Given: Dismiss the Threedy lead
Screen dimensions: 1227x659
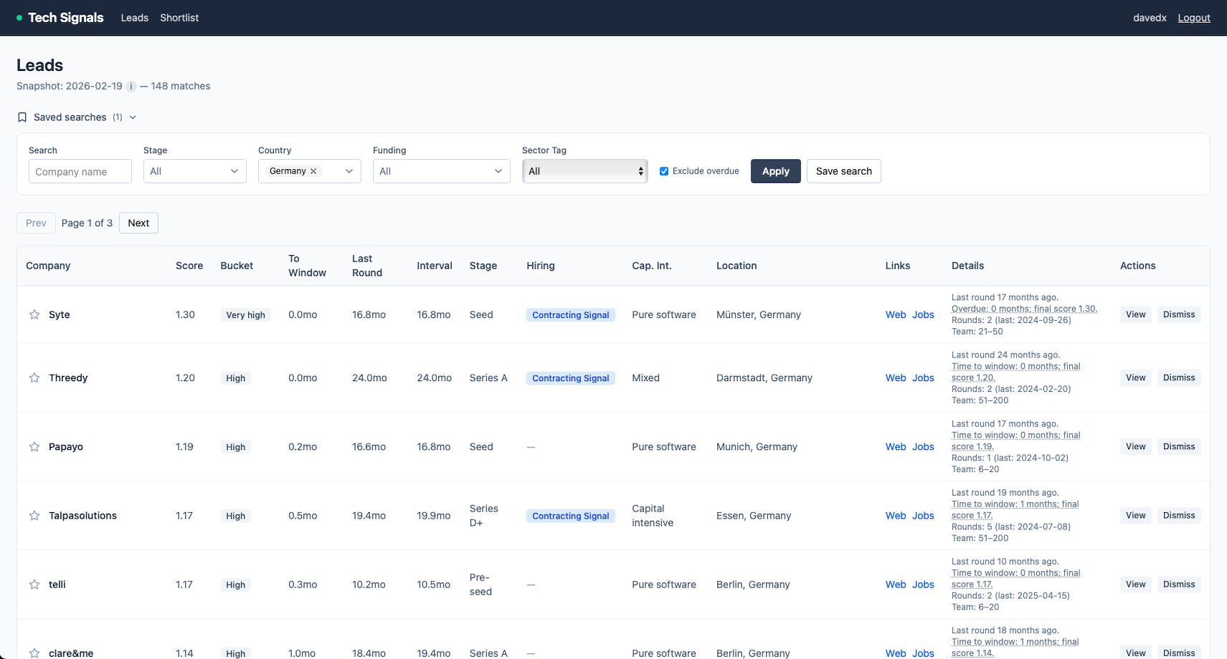Looking at the screenshot, I should 1178,377.
